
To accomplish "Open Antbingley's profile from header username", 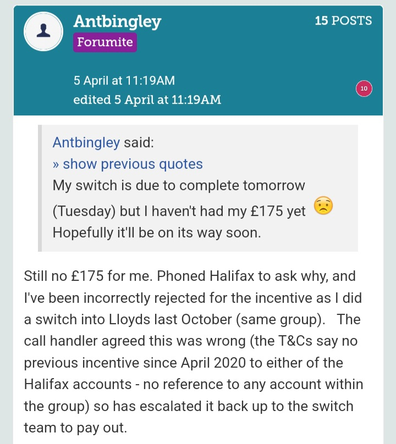I will pyautogui.click(x=117, y=21).
